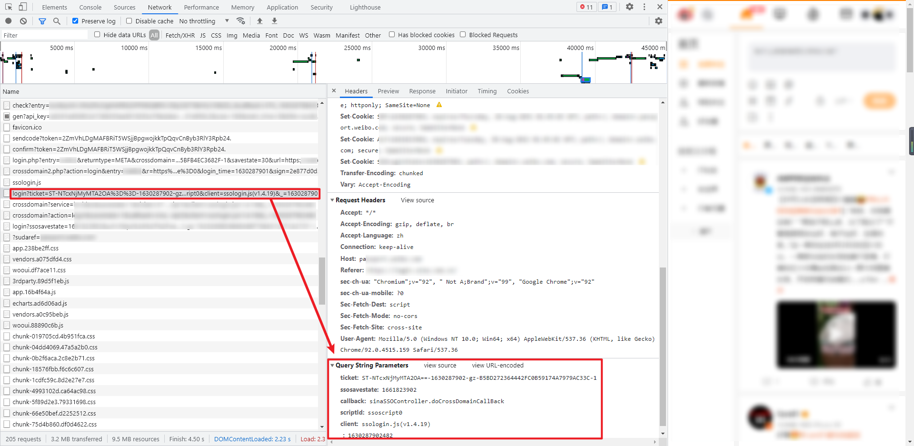Toggle the network filter funnel icon
Screen dimensions: 914x446
(42, 21)
